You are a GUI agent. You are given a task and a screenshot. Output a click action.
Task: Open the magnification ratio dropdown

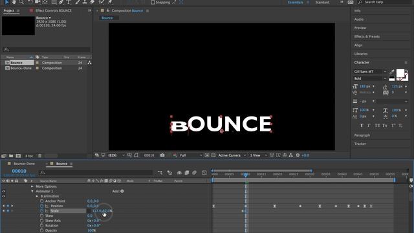click(x=116, y=155)
